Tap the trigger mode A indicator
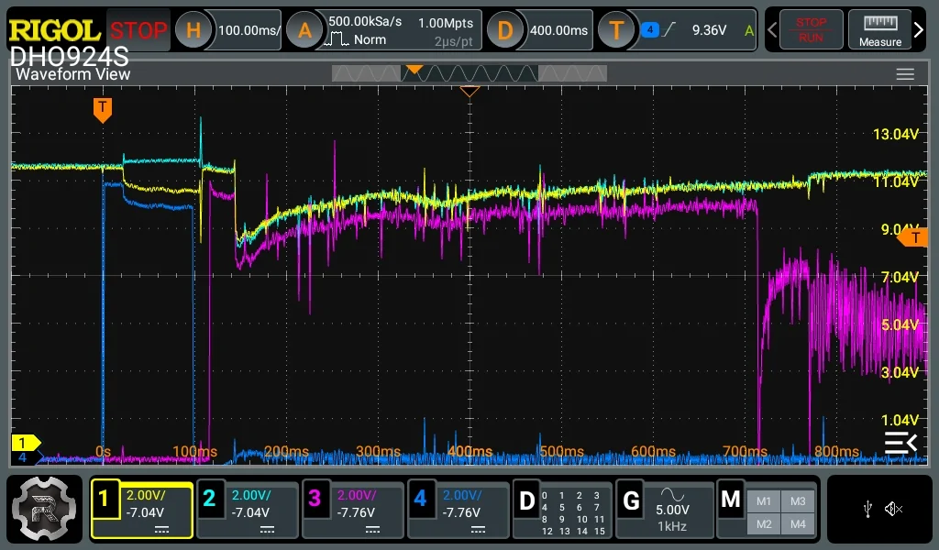 pos(748,30)
